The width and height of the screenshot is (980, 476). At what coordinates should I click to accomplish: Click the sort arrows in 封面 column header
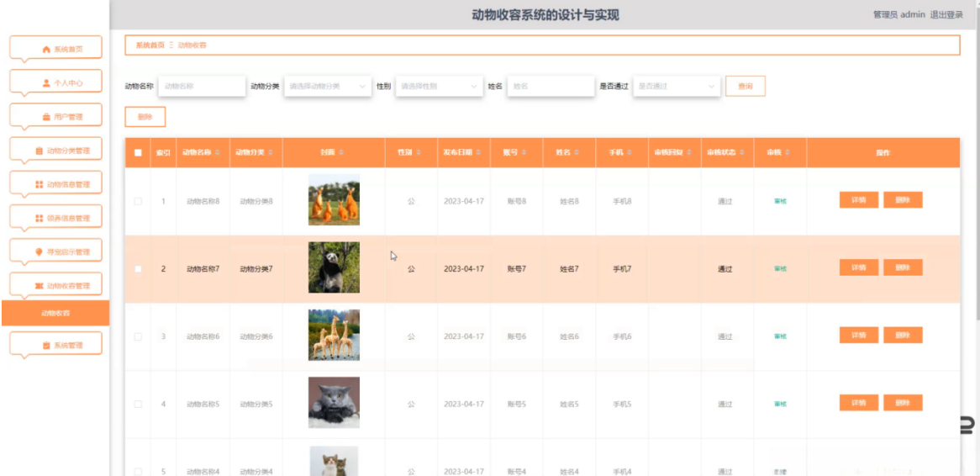[x=341, y=152]
